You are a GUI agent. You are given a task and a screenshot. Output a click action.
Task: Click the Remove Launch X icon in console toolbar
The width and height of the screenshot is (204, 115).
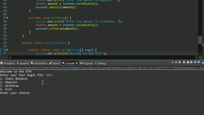click(x=176, y=63)
